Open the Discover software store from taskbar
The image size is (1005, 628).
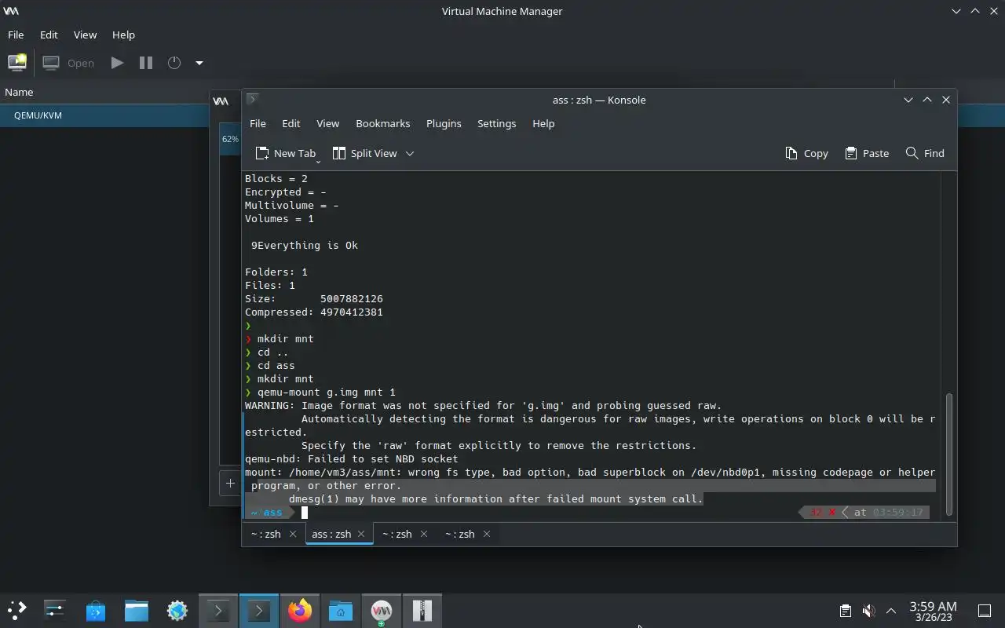(96, 611)
